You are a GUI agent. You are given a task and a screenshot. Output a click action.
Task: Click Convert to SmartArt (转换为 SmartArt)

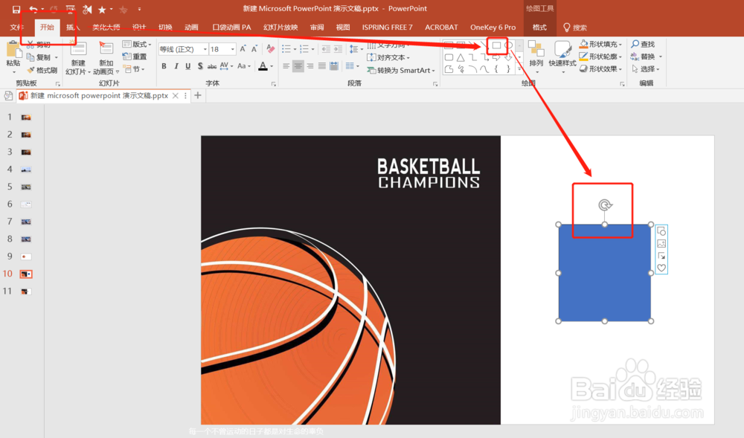click(401, 70)
